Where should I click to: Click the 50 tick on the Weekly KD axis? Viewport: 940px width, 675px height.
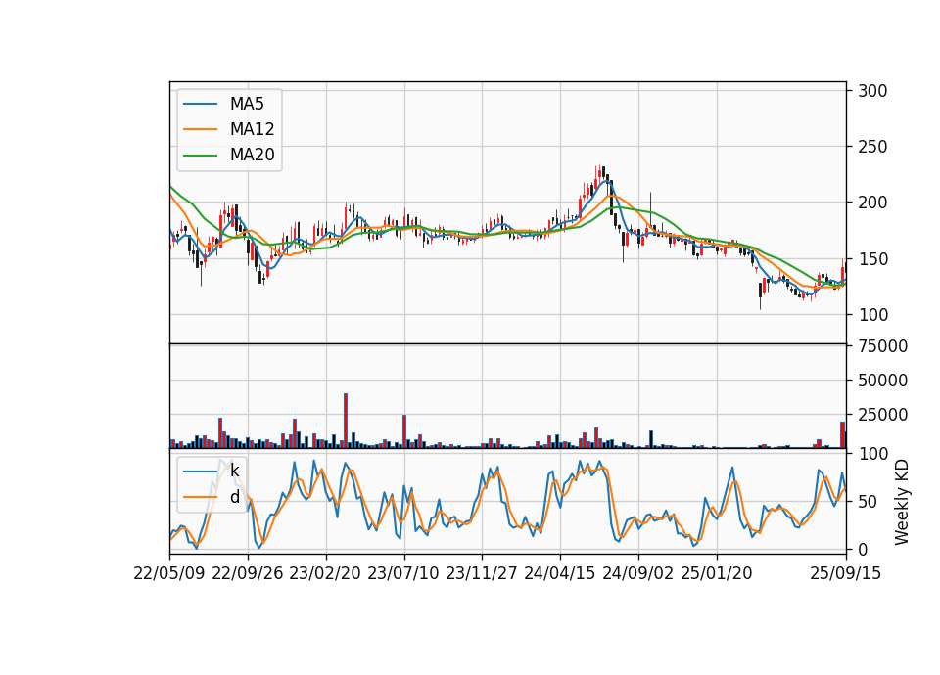click(x=868, y=501)
